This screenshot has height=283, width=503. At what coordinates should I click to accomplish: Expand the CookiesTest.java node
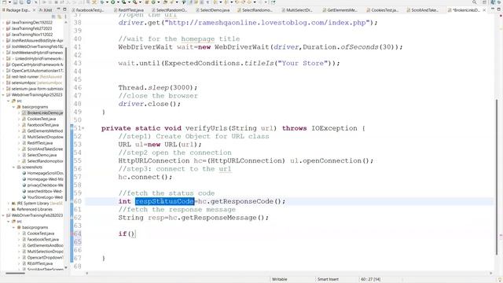click(19, 119)
